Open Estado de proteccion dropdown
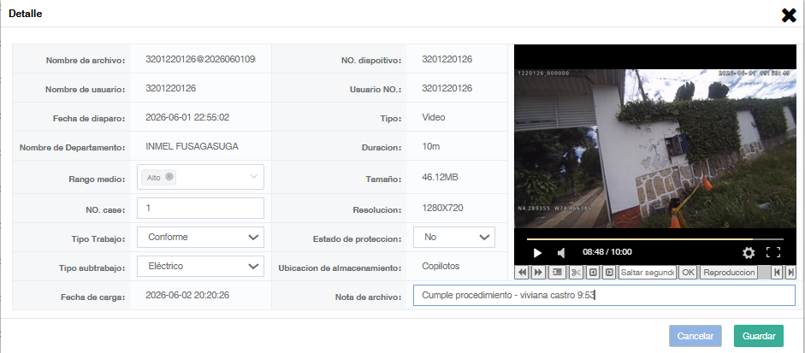 click(454, 237)
